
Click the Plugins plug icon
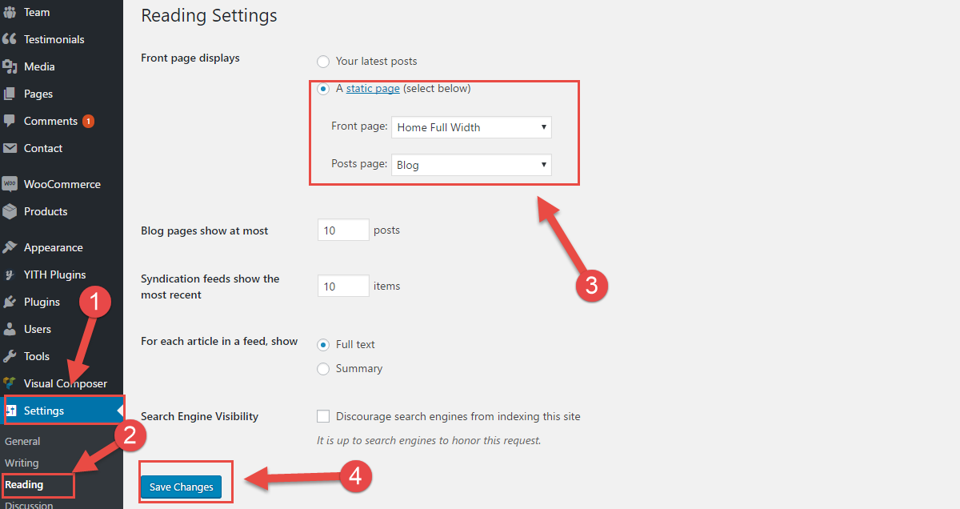pyautogui.click(x=10, y=302)
